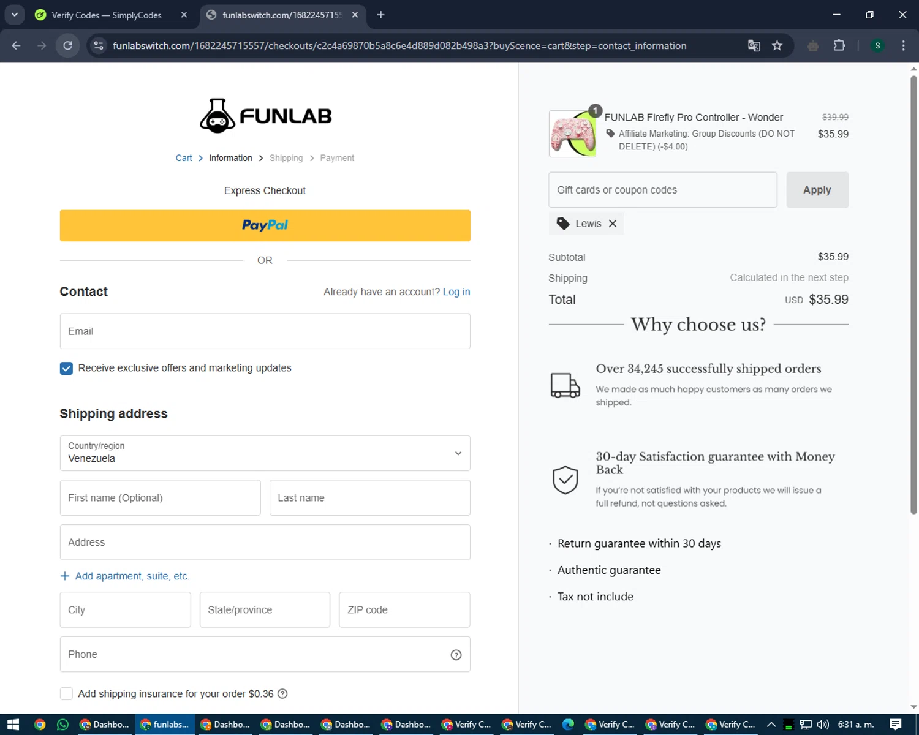Bookmark this page with star icon
The height and width of the screenshot is (735, 919).
click(777, 45)
